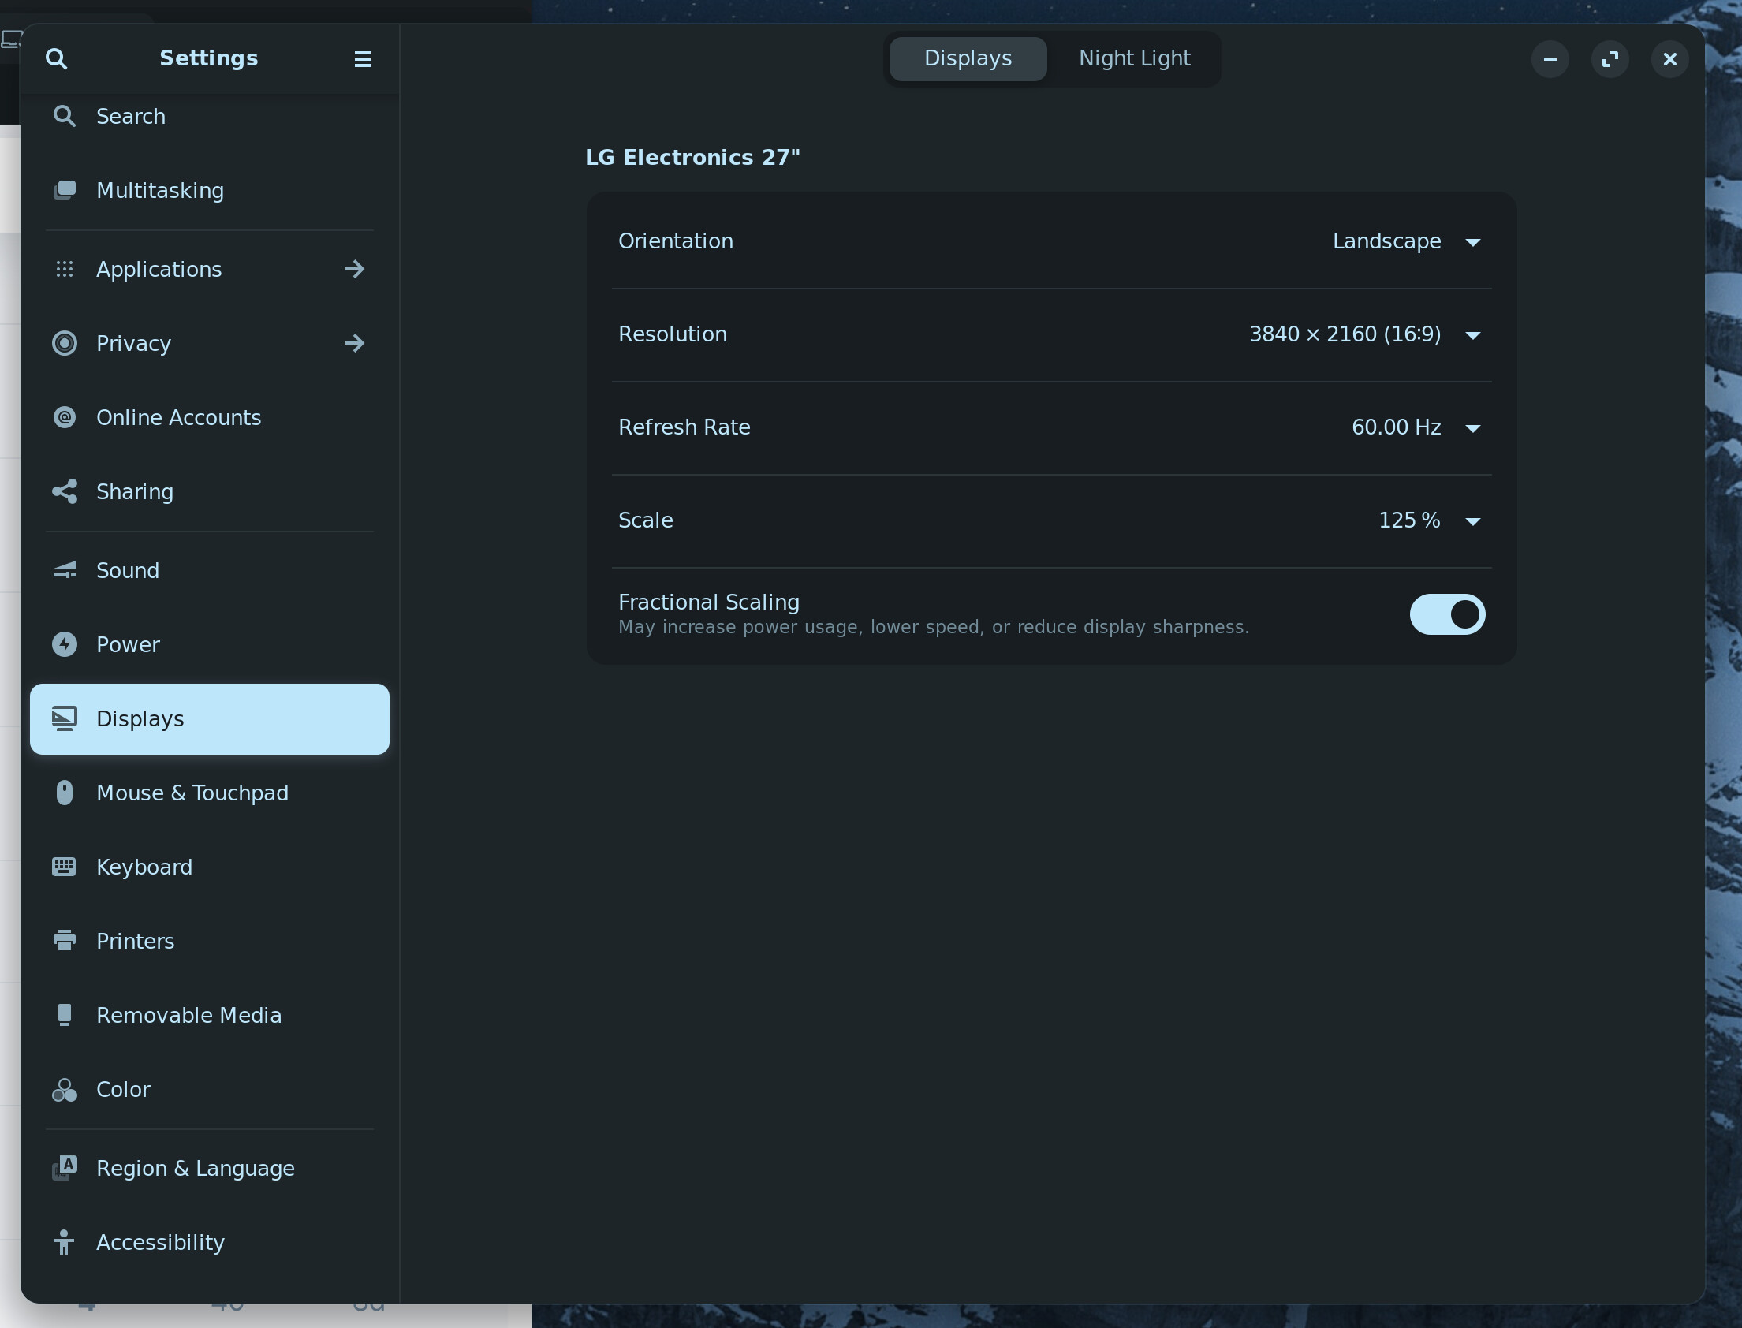Disable the Fractional Scaling switch
Image resolution: width=1742 pixels, height=1328 pixels.
[1446, 614]
